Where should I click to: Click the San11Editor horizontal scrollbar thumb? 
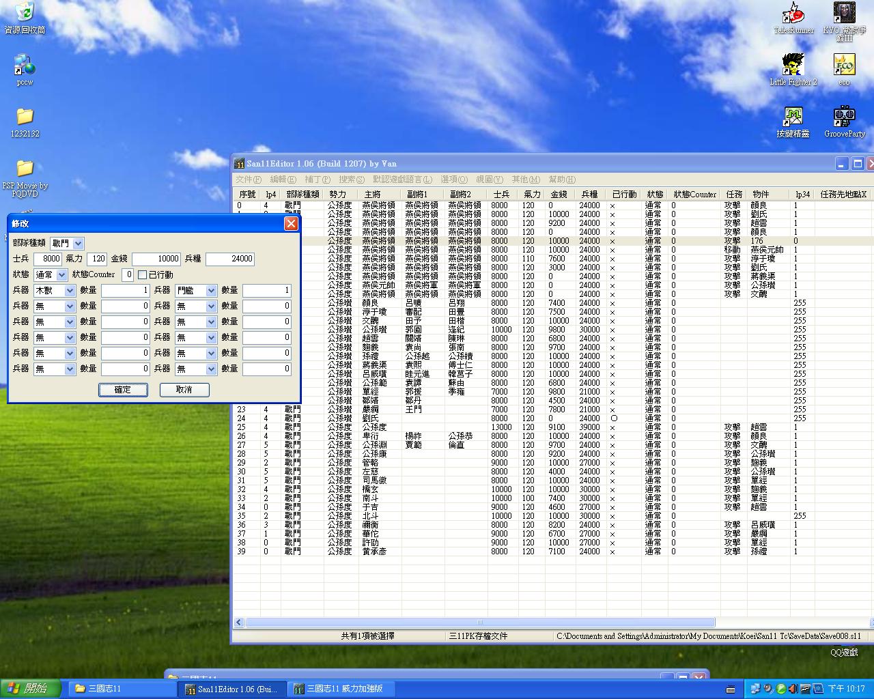480,623
